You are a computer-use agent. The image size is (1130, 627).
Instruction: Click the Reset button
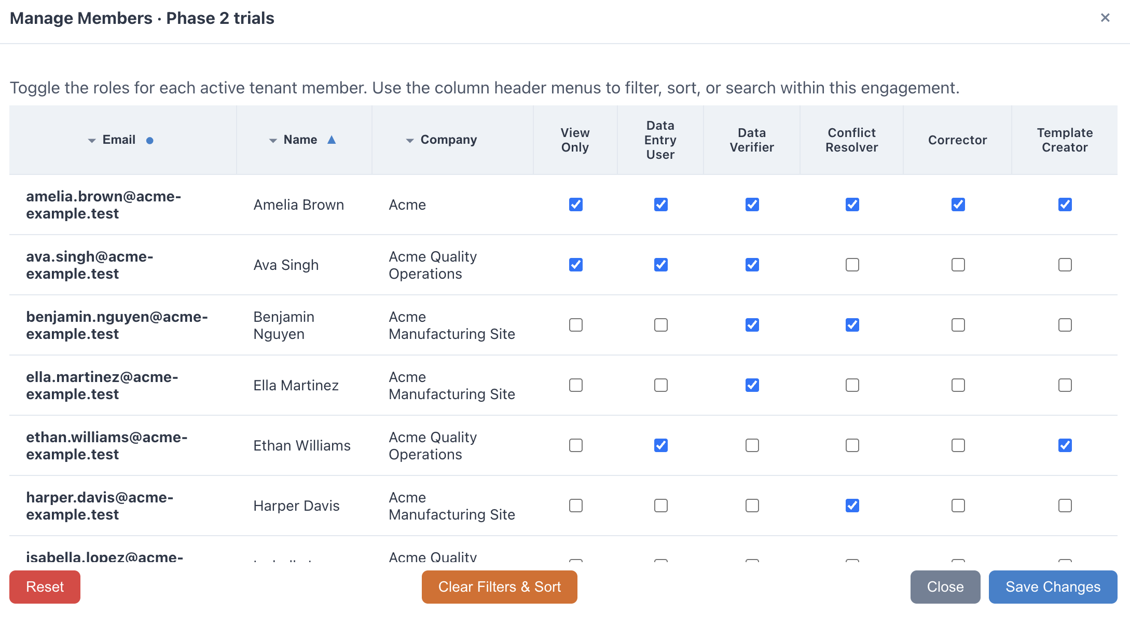pos(45,587)
